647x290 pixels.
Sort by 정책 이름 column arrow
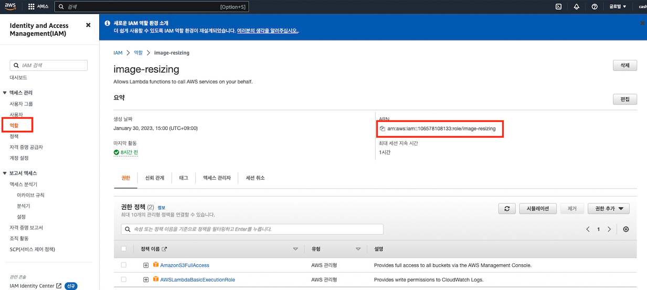(295, 249)
